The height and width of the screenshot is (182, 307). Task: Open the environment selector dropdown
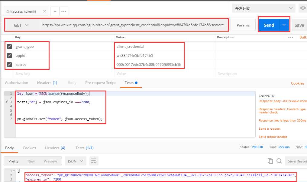(x=263, y=8)
